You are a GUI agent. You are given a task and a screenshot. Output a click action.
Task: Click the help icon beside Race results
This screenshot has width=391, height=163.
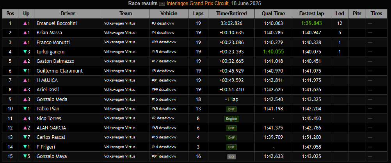[x=162, y=4]
